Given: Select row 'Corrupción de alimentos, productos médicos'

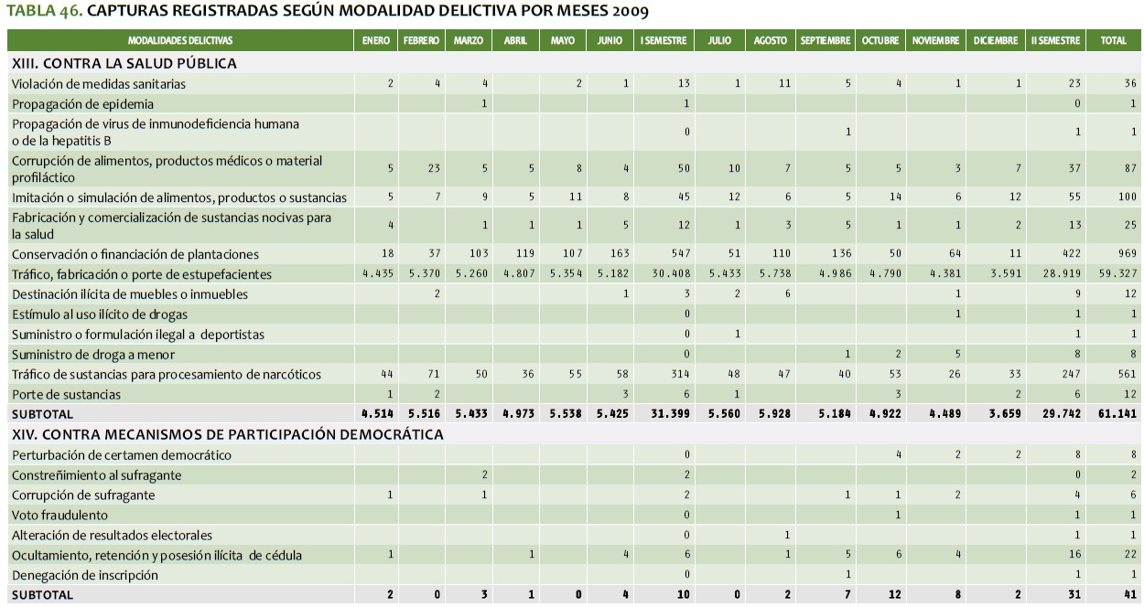Looking at the screenshot, I should click(574, 168).
